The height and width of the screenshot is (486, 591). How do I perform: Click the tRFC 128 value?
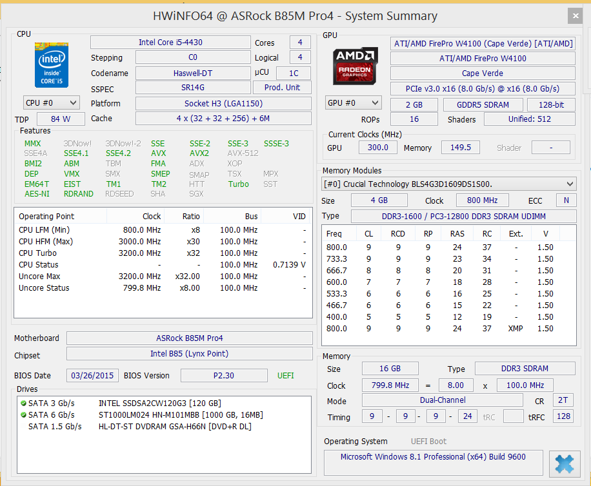[563, 416]
